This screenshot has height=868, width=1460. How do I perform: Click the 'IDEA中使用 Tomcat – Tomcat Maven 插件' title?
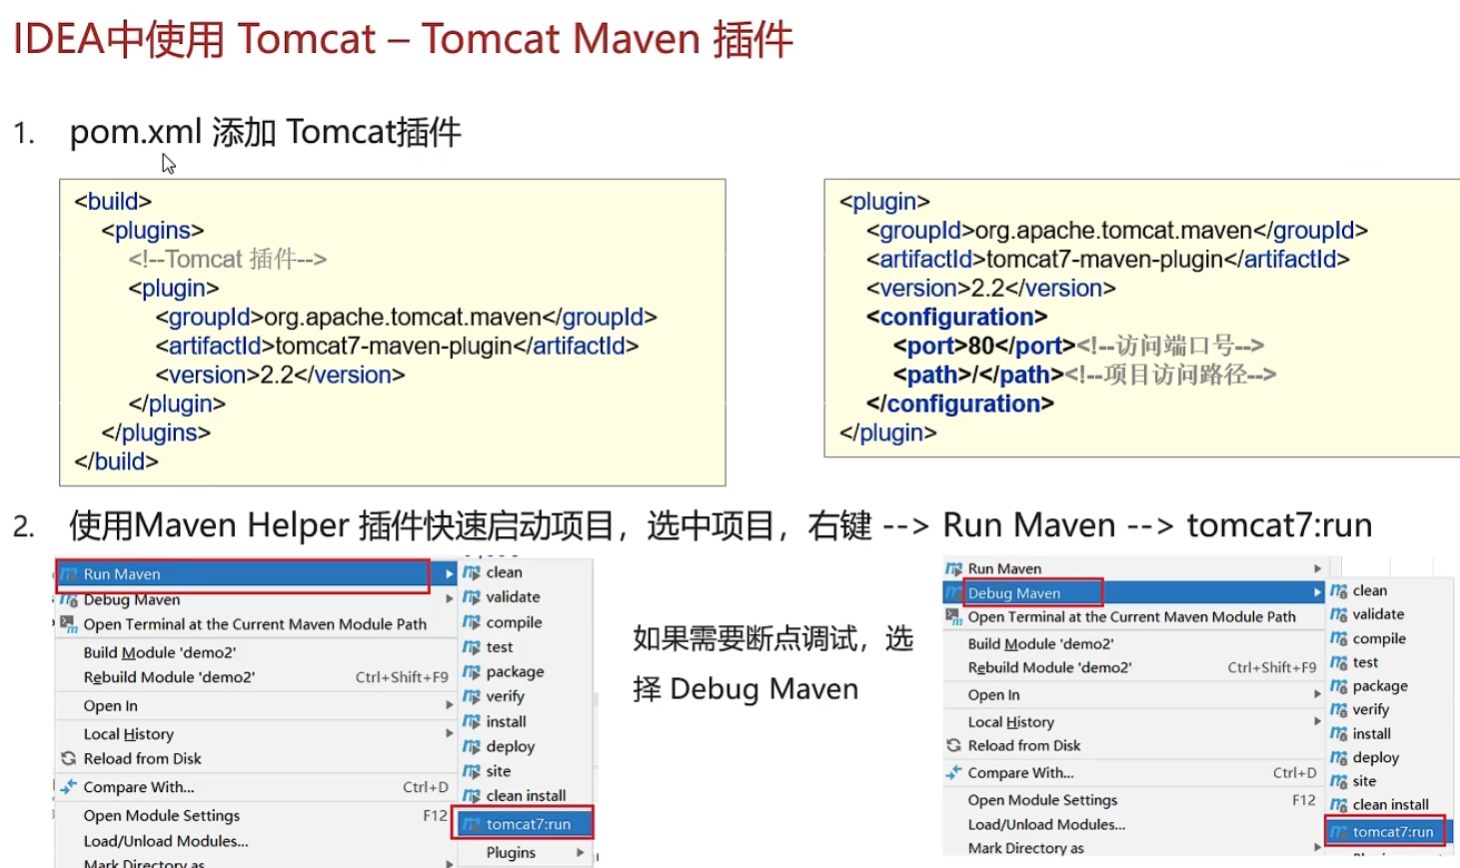pyautogui.click(x=403, y=40)
